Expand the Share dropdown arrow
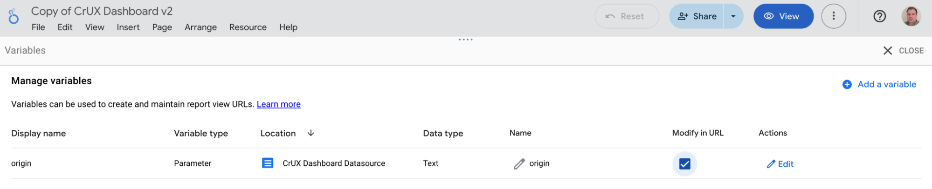 (733, 16)
